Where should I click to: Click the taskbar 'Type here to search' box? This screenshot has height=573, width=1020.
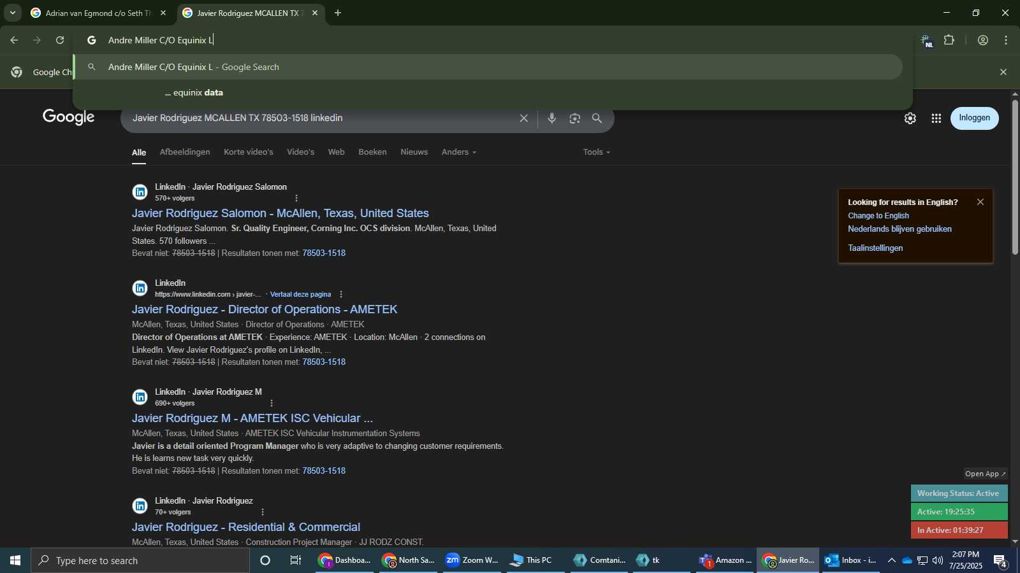140,560
